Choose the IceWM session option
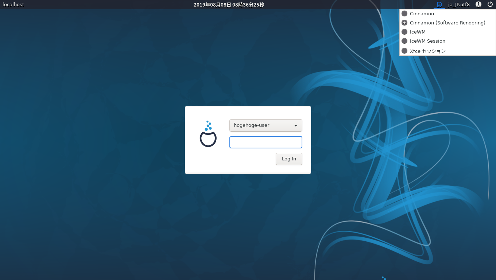 pos(447,32)
